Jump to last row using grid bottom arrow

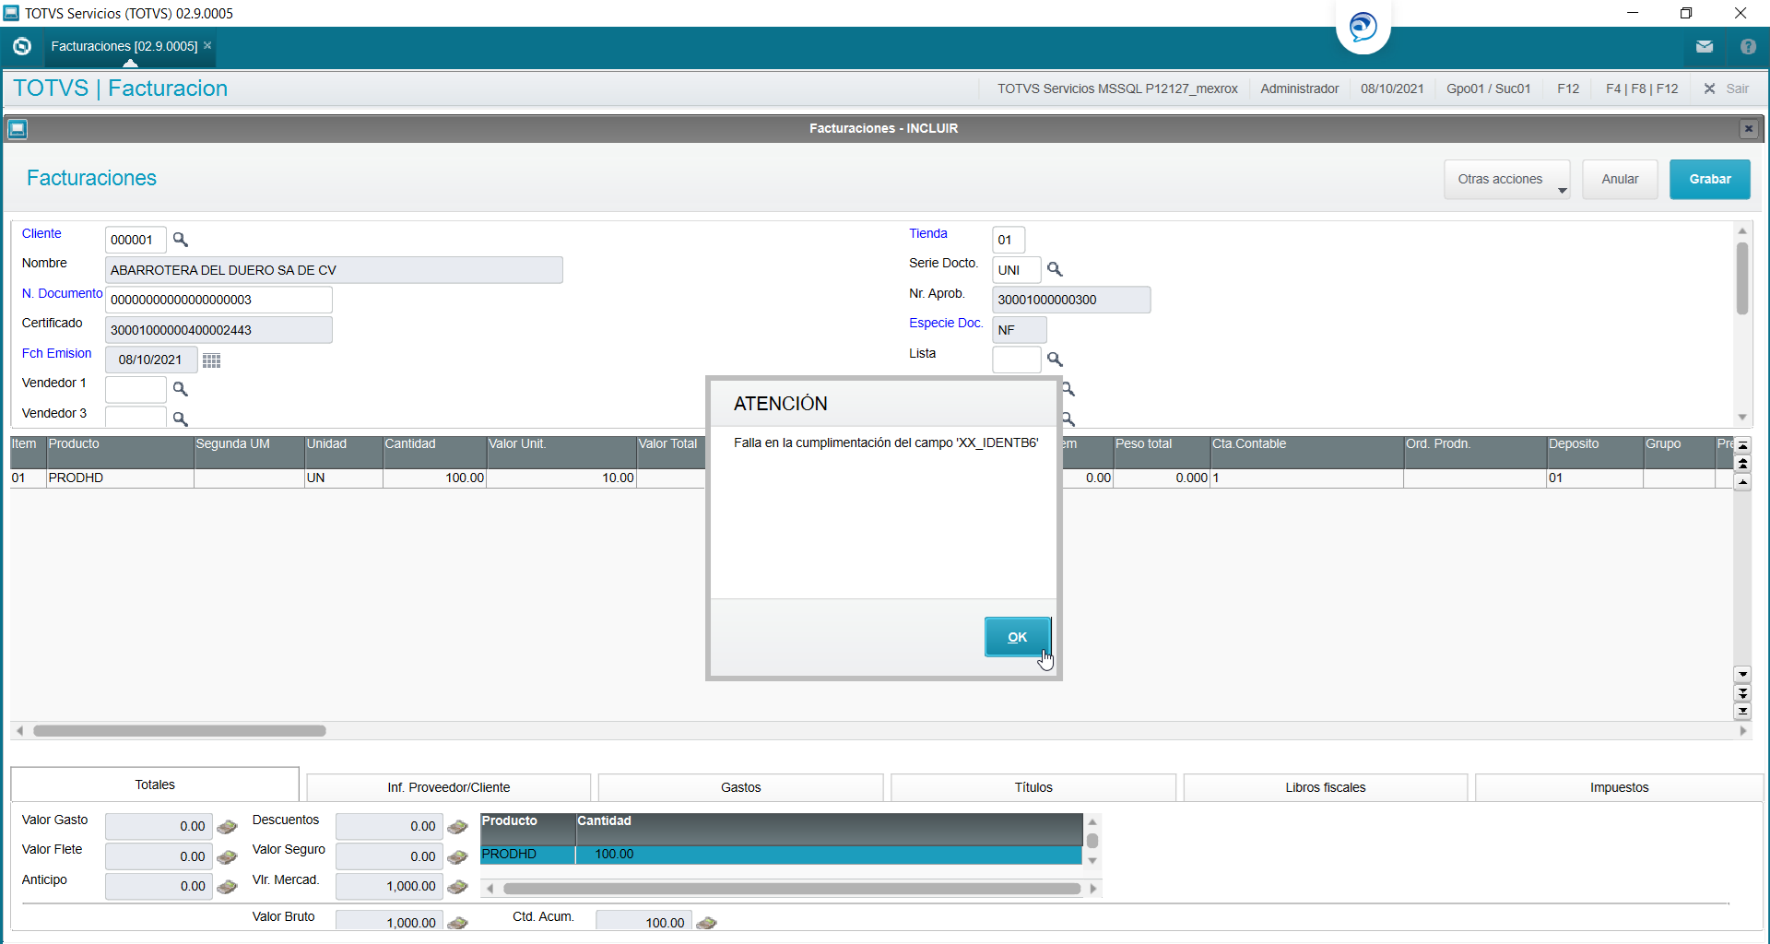coord(1742,712)
